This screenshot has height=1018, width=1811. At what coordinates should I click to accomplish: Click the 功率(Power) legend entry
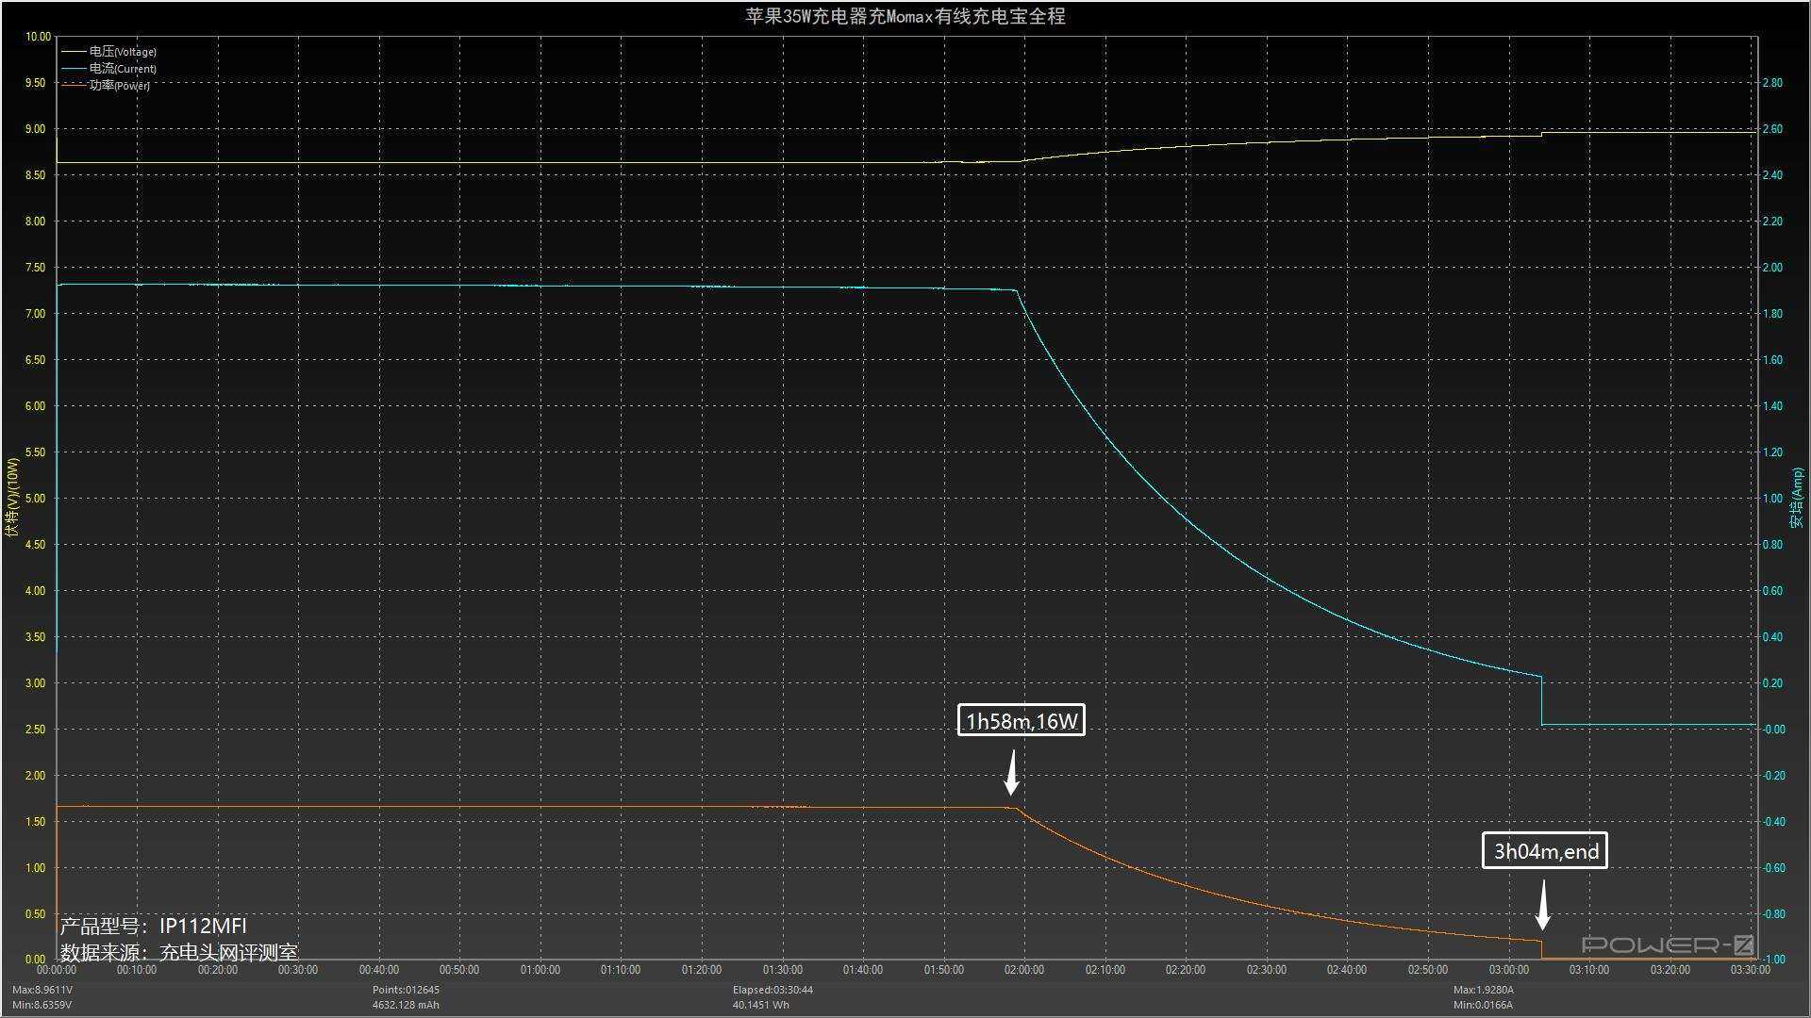point(106,86)
